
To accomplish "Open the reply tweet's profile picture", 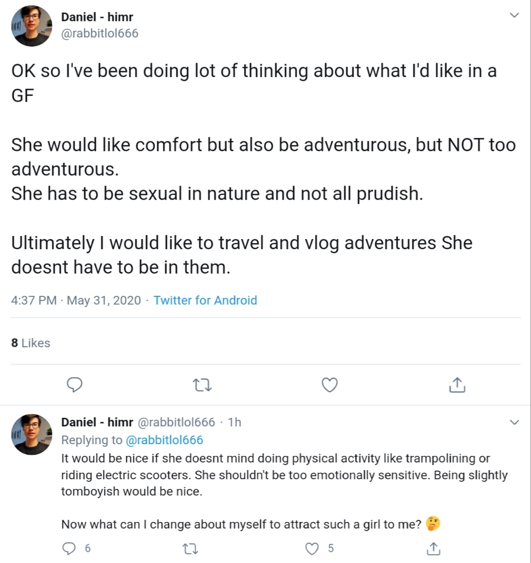I will coord(32,435).
